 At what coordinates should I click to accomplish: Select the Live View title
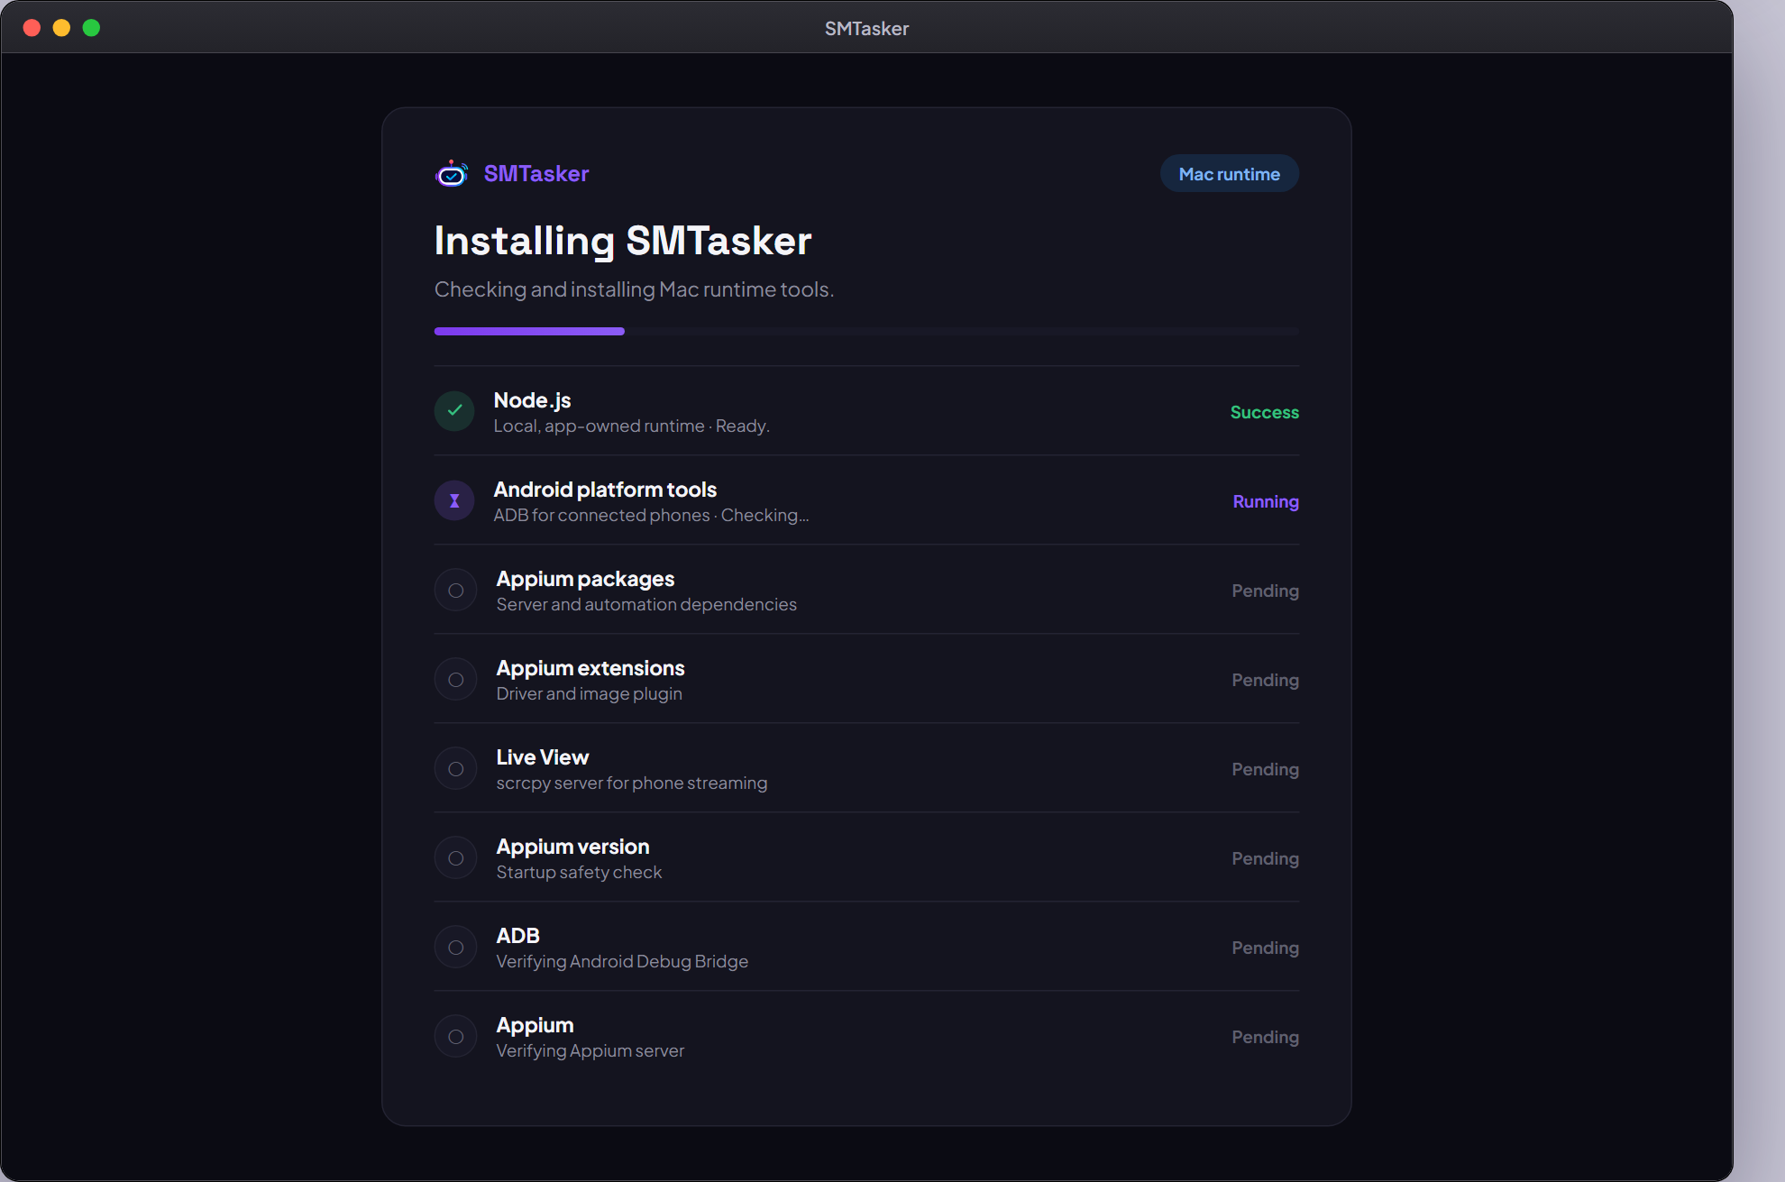542,756
